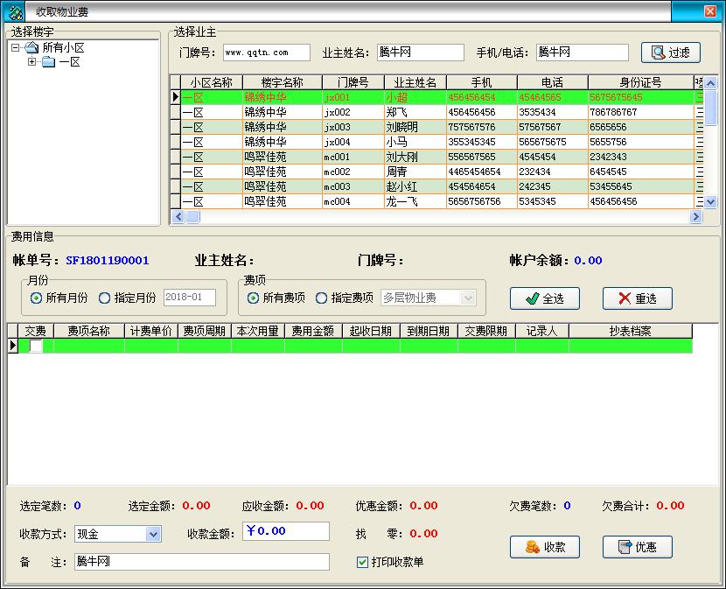Screen dimensions: 726x589
Task: Click 费用金额 column header
Action: pos(313,331)
